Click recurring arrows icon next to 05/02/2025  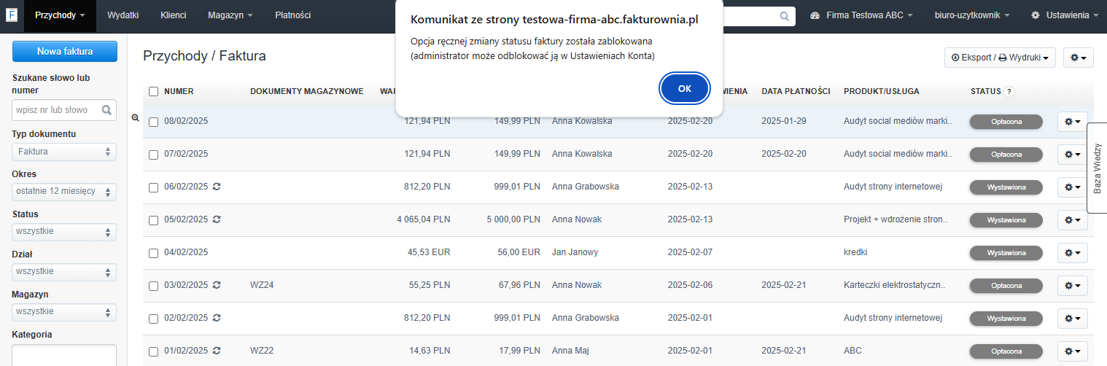pos(217,219)
